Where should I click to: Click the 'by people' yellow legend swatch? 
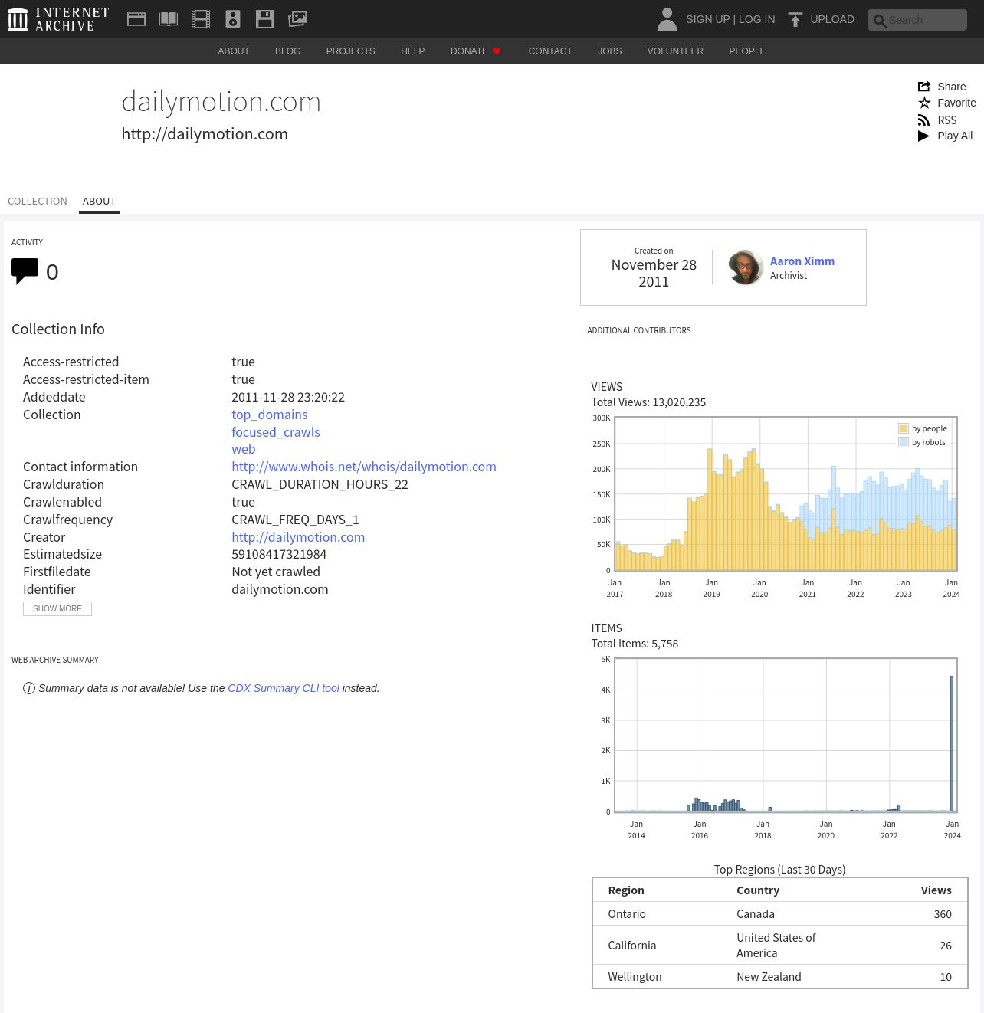(x=904, y=428)
